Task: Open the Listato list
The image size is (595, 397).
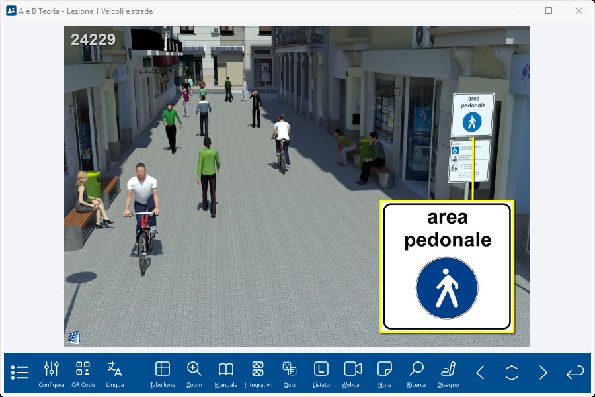Action: click(x=321, y=374)
